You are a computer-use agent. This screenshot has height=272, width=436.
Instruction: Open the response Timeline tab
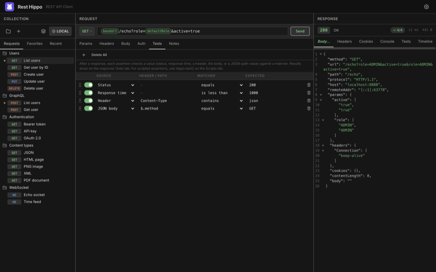click(425, 42)
